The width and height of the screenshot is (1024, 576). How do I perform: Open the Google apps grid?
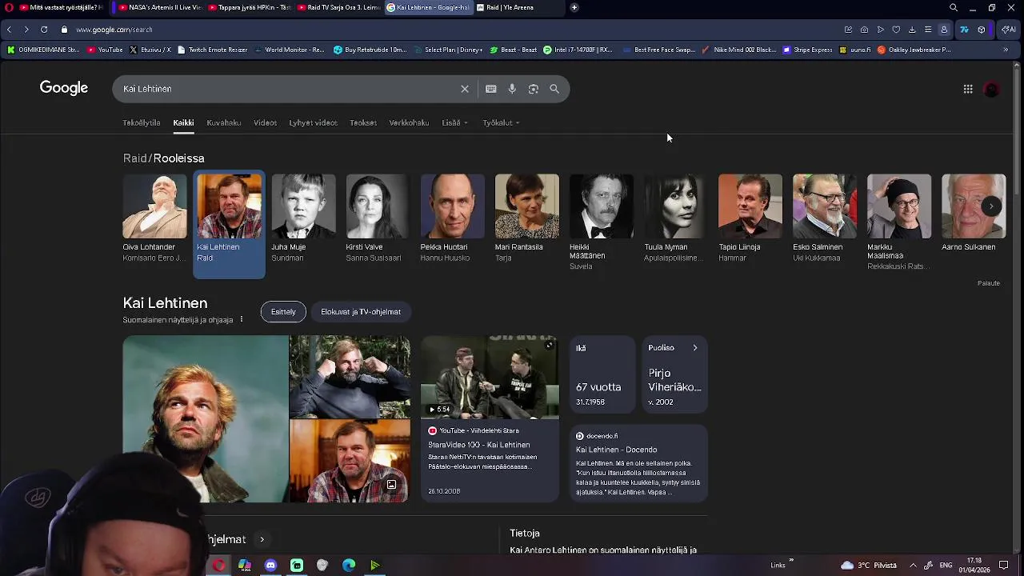(x=968, y=89)
